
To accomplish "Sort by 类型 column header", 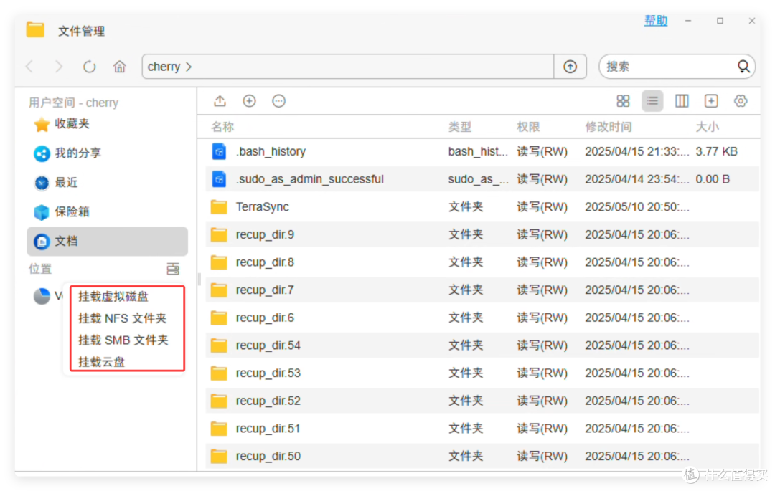I will (460, 128).
